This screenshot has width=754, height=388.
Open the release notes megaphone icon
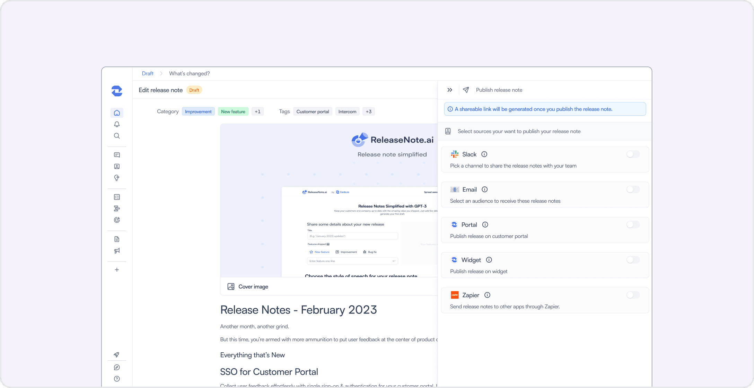point(117,250)
